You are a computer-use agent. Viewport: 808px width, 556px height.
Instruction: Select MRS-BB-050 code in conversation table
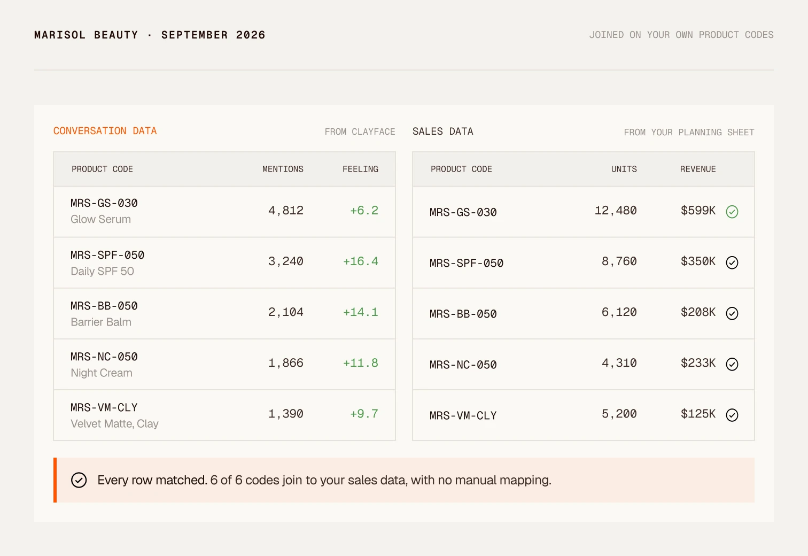pyautogui.click(x=104, y=306)
